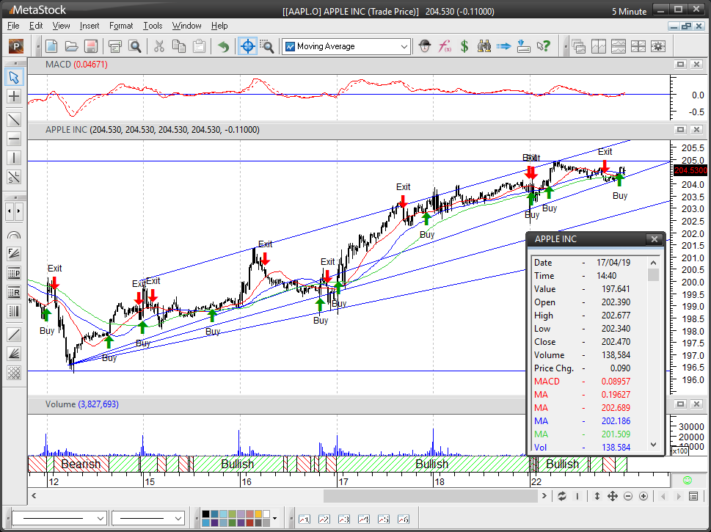711x532 pixels.
Task: Select the plus crosshairs tool
Action: [14, 96]
